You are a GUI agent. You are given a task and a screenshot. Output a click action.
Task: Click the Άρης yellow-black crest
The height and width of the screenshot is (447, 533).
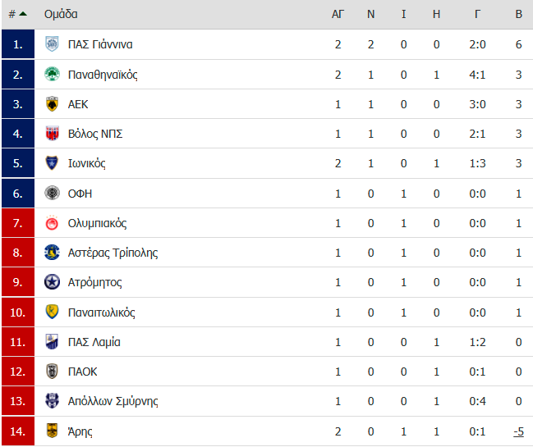point(52,431)
